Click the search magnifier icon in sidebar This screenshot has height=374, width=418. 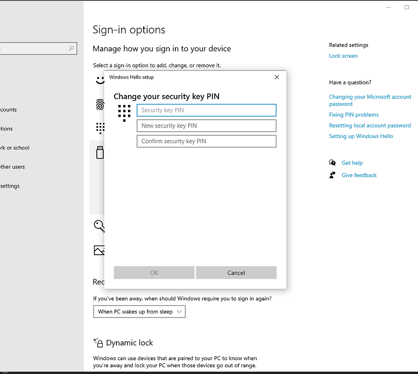[71, 49]
